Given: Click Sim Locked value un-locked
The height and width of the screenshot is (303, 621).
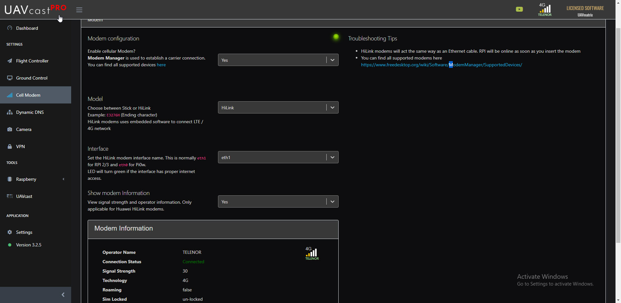Looking at the screenshot, I should pyautogui.click(x=193, y=299).
